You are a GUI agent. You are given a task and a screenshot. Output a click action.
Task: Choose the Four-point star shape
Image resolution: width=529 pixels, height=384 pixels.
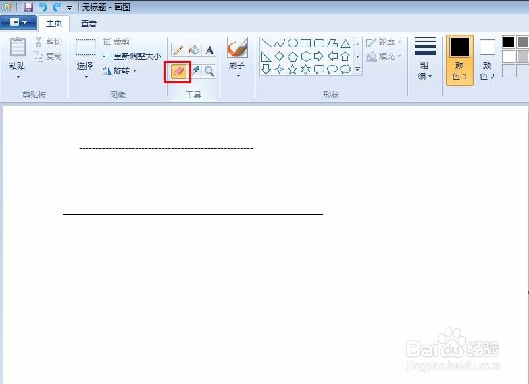[280, 70]
